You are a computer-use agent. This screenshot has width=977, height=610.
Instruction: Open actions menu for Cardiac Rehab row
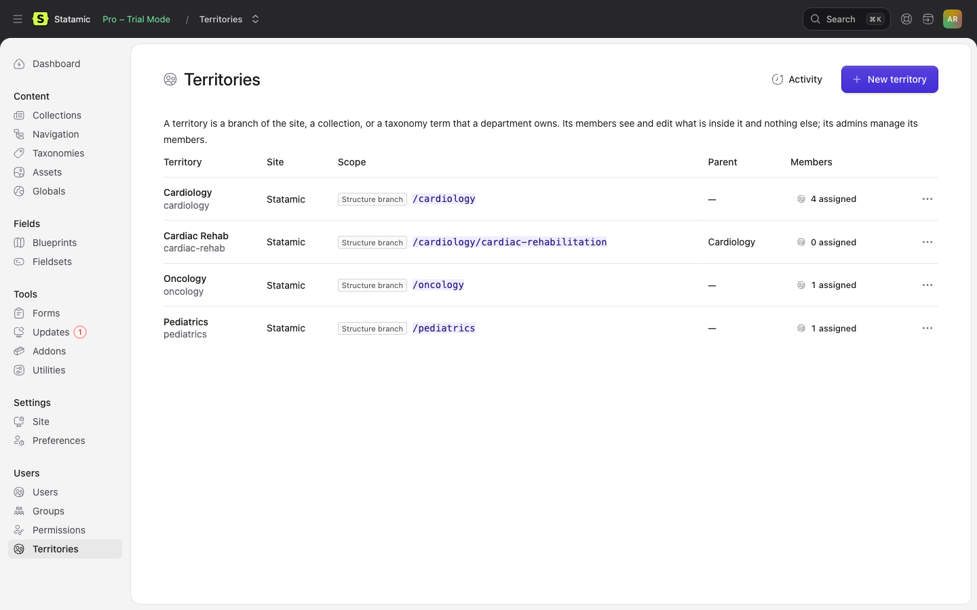(x=927, y=242)
